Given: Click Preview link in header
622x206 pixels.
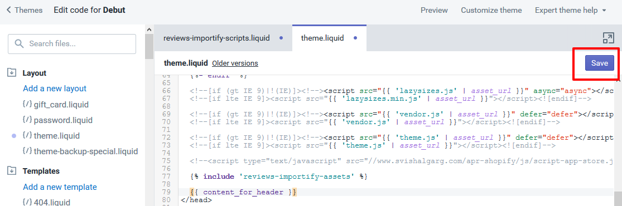Looking at the screenshot, I should point(434,10).
